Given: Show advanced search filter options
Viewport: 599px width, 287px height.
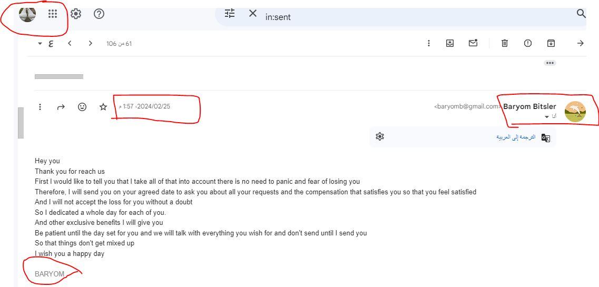Looking at the screenshot, I should (x=230, y=14).
